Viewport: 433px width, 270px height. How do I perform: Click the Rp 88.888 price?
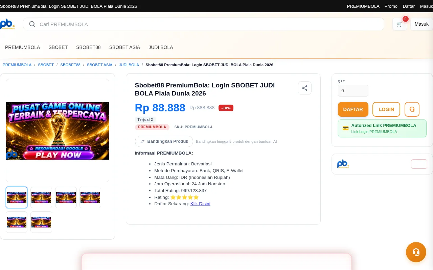[x=160, y=108]
